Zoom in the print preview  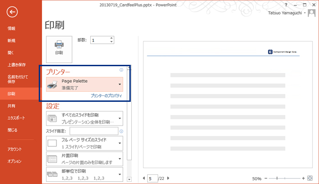click(304, 179)
